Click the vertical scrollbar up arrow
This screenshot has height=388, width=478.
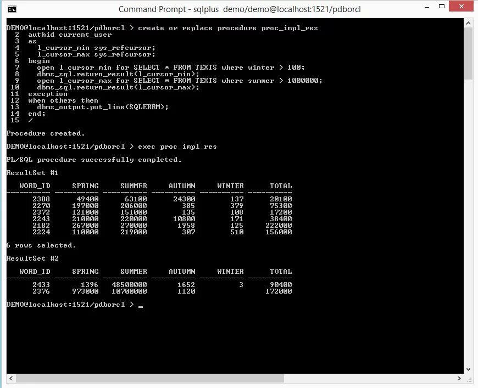468,23
